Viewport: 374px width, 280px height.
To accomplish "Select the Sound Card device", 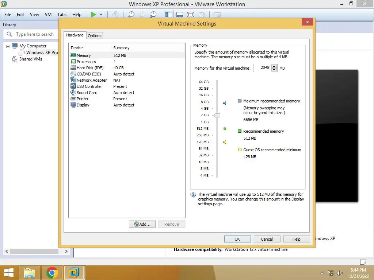I will [x=127, y=93].
